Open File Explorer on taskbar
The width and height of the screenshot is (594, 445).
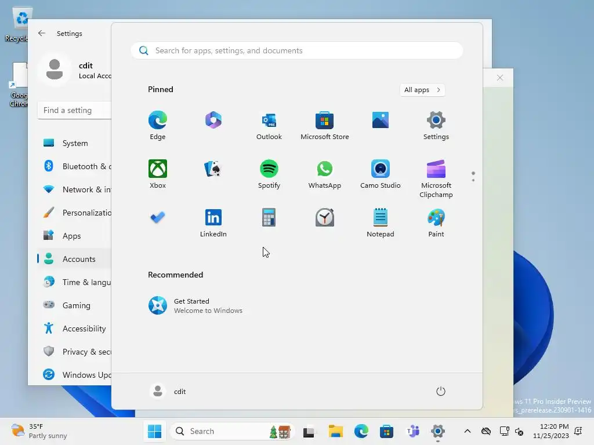click(x=335, y=431)
